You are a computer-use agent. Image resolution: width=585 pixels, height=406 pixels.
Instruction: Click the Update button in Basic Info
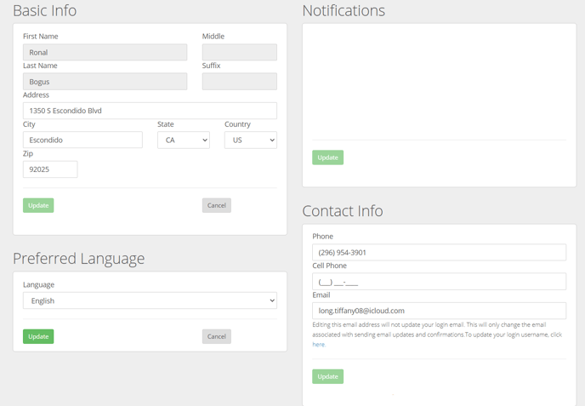pos(38,205)
